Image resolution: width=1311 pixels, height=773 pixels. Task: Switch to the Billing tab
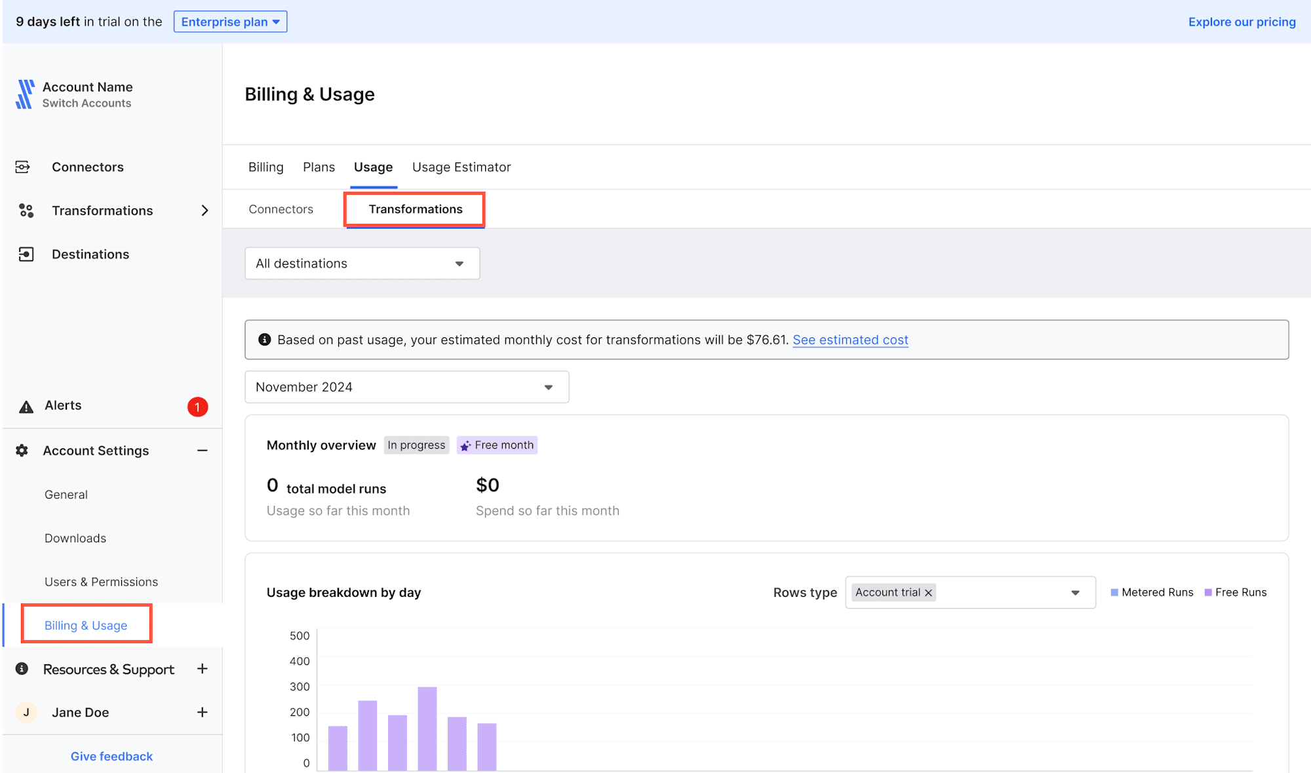tap(266, 168)
